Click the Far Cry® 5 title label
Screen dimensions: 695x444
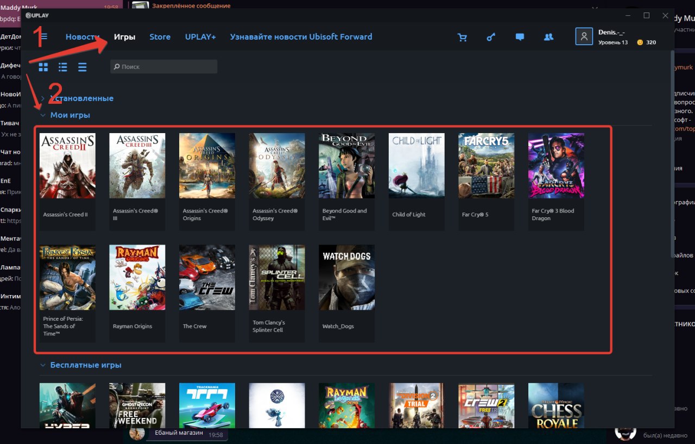475,215
